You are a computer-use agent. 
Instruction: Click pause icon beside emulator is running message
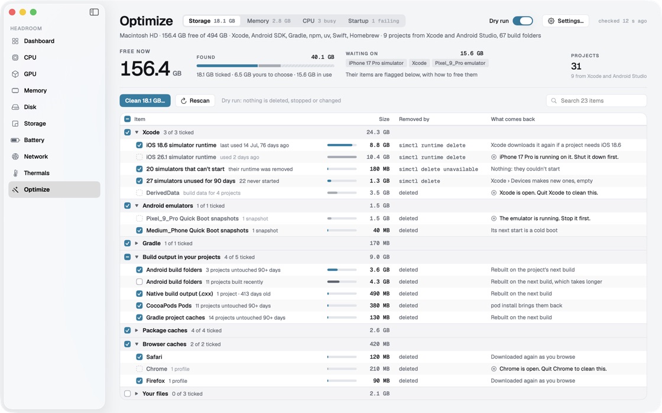(x=494, y=218)
